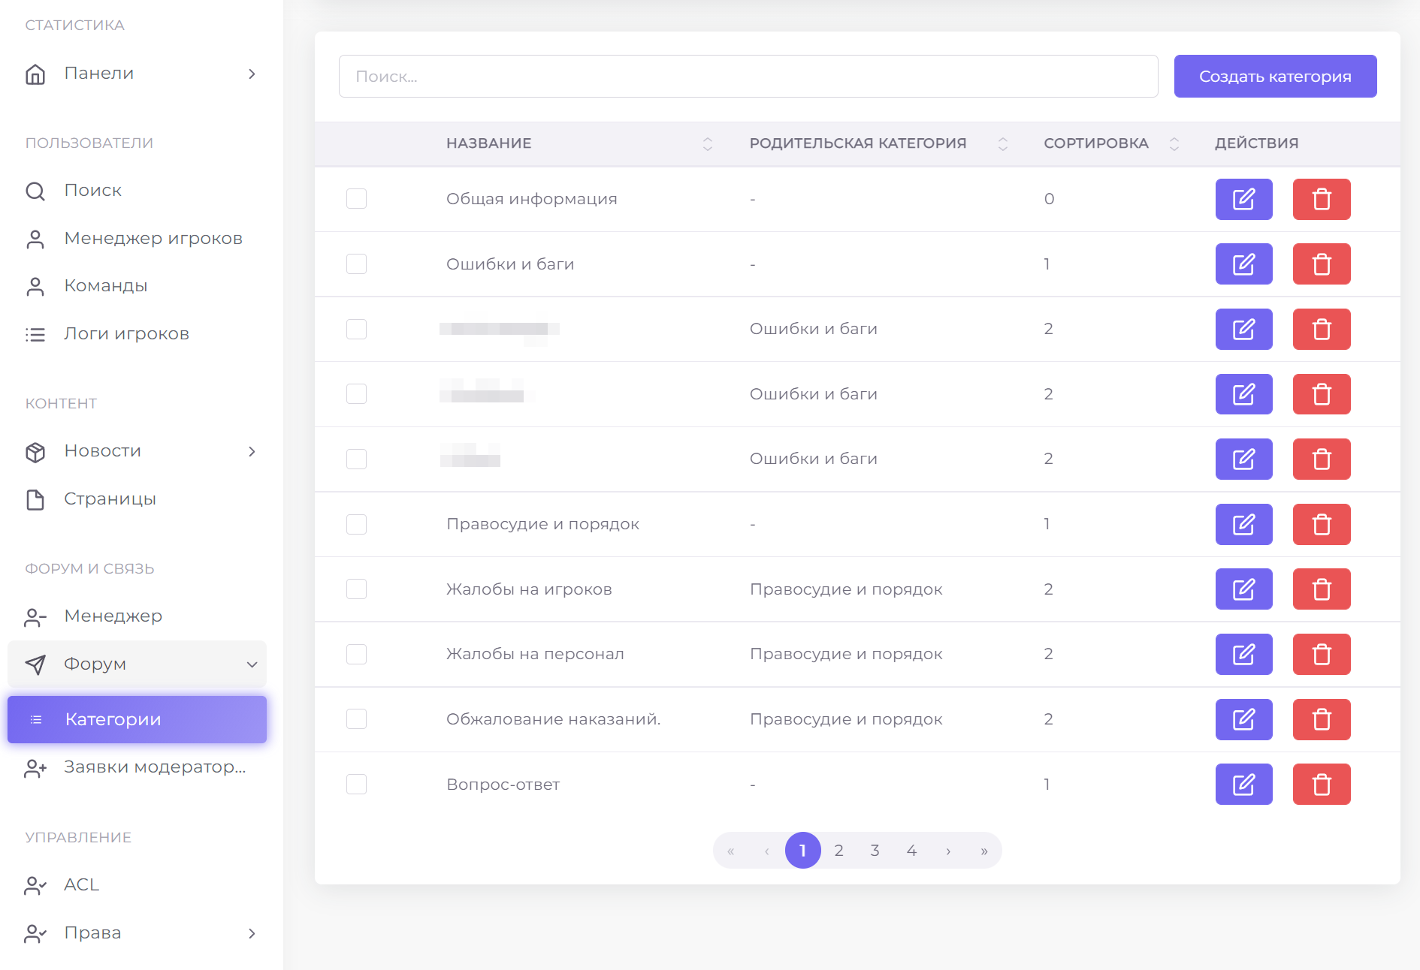Check the Вопрос-ответ row checkbox
The width and height of the screenshot is (1420, 970).
(x=356, y=784)
